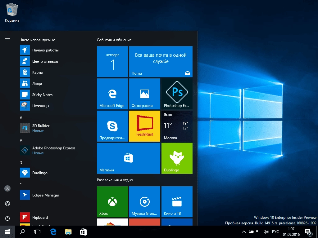Launch the green Duolingo tile
The width and height of the screenshot is (318, 238).
click(177, 158)
